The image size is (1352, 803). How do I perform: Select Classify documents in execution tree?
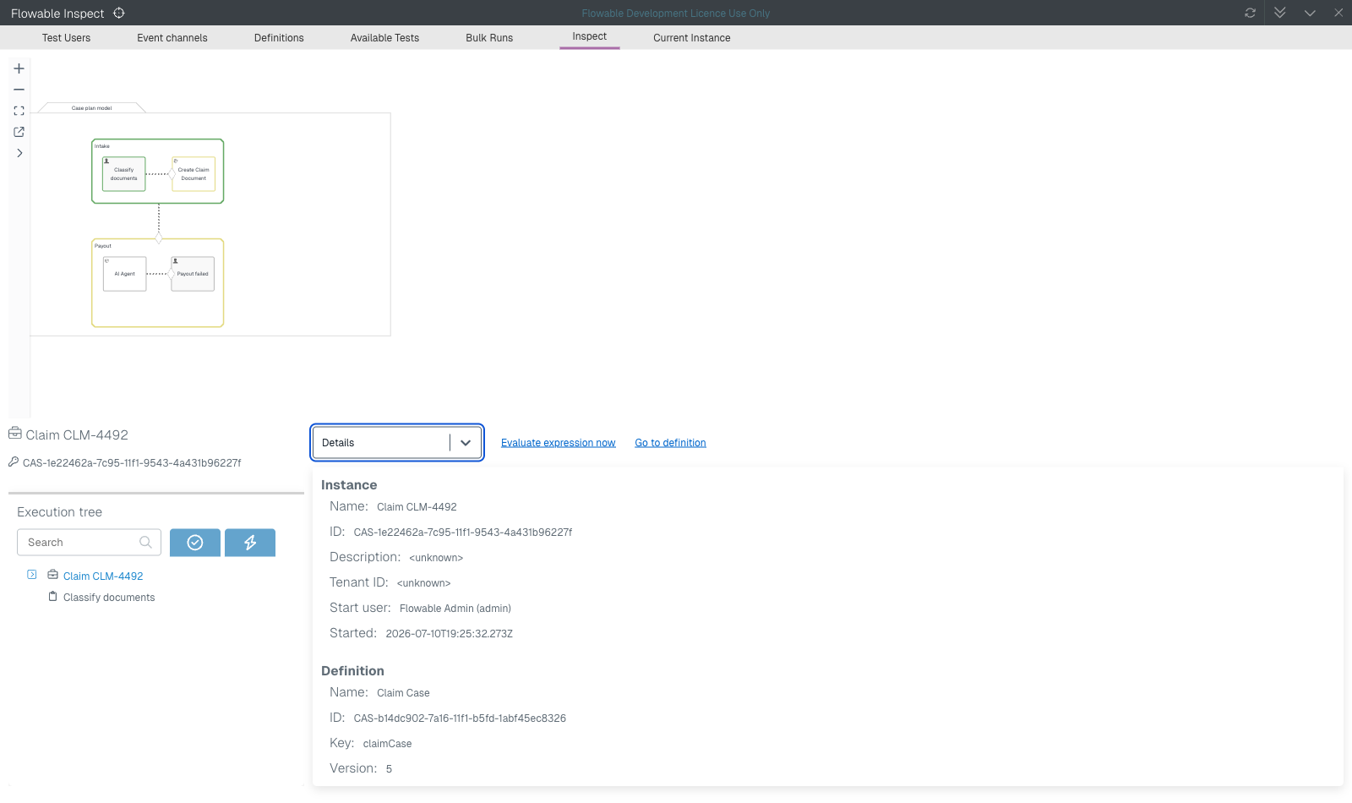(x=109, y=598)
